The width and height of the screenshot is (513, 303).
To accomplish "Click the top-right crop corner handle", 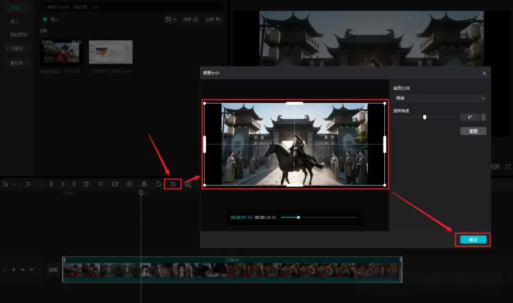I will tap(385, 104).
